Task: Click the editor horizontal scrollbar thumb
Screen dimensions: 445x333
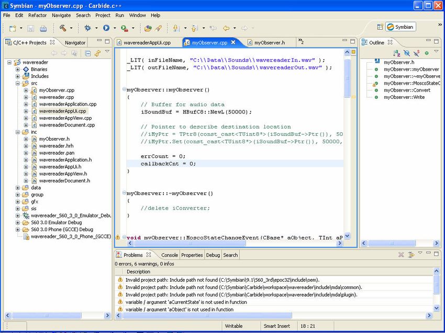Action: pyautogui.click(x=190, y=243)
